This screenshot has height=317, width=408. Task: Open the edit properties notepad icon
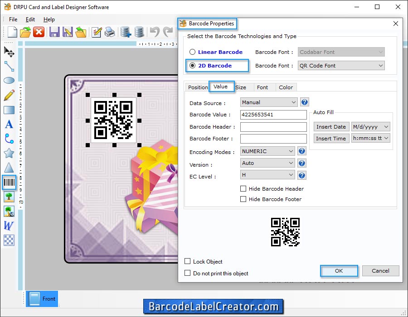(x=97, y=32)
